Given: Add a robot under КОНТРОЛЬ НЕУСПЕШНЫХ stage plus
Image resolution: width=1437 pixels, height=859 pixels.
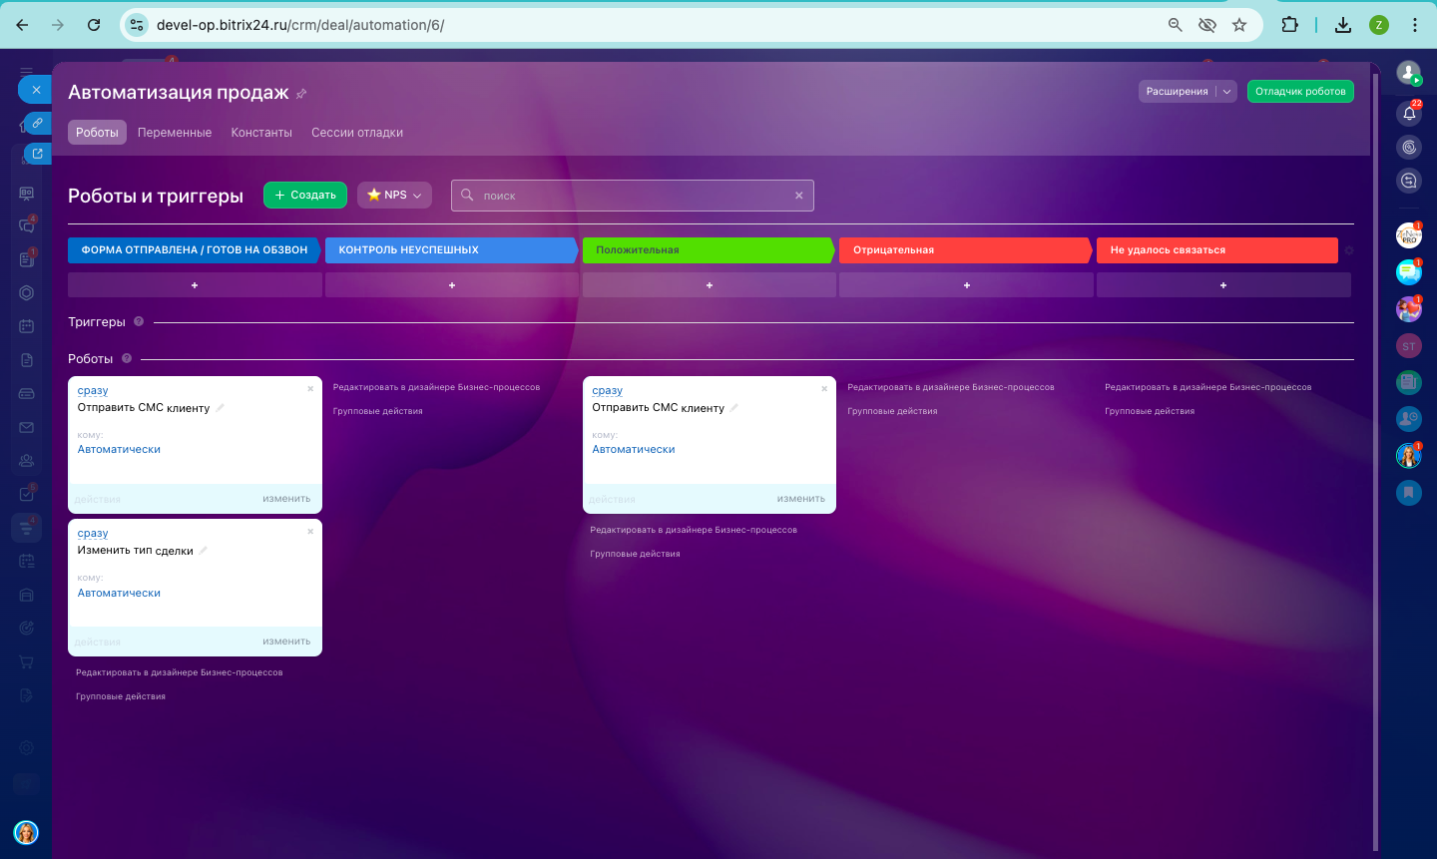Looking at the screenshot, I should (452, 285).
